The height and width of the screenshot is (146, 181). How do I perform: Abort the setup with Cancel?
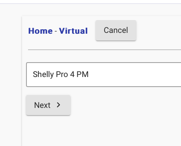pos(116,30)
